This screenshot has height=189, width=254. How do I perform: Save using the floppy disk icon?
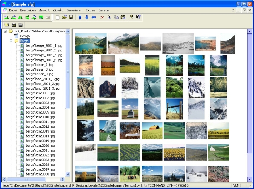(x=71, y=17)
